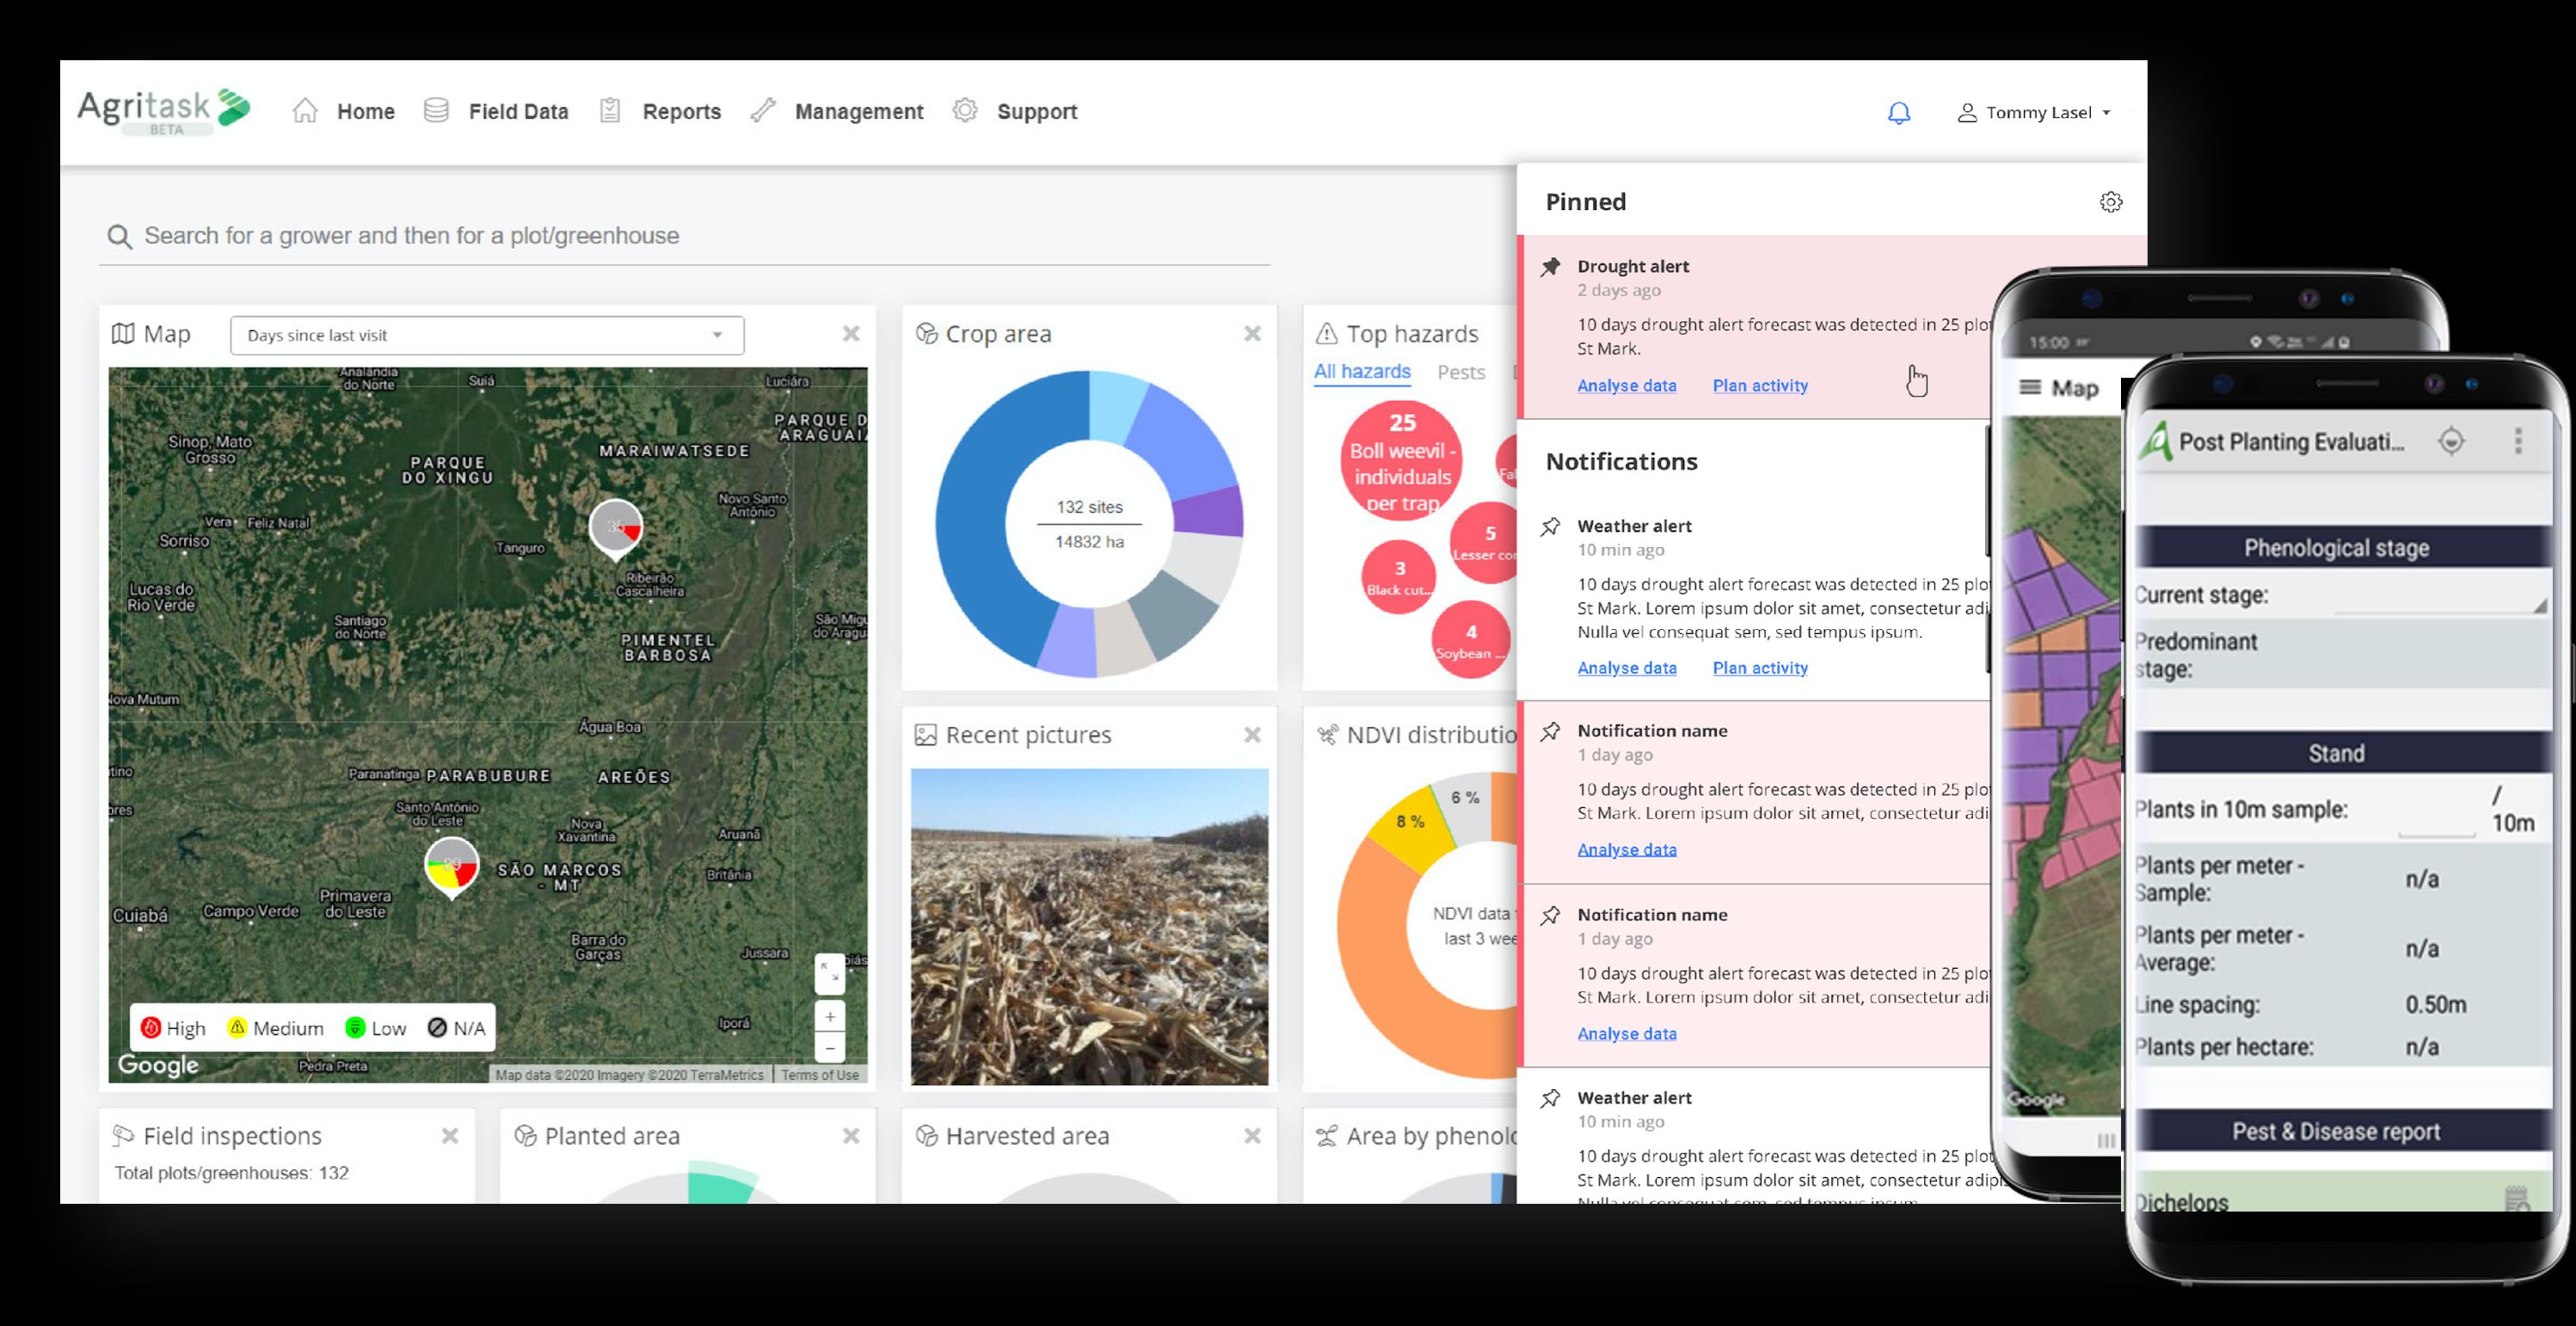Open the Days since last visit dropdown
This screenshot has width=2576, height=1326.
(x=487, y=336)
